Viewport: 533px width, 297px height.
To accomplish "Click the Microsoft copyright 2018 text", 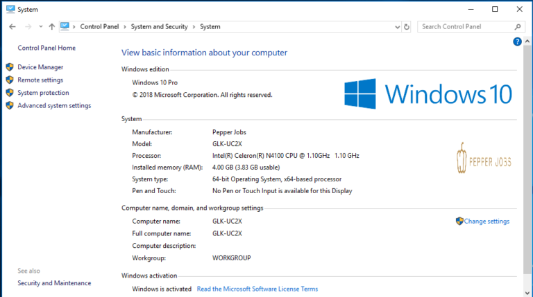I will tap(202, 96).
